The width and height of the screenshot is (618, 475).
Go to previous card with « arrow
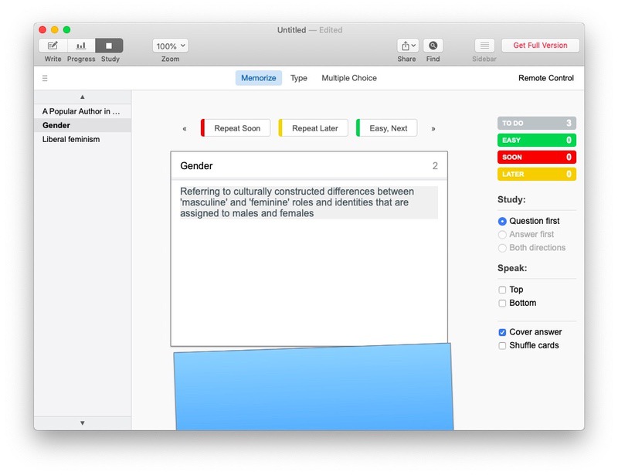click(x=186, y=127)
